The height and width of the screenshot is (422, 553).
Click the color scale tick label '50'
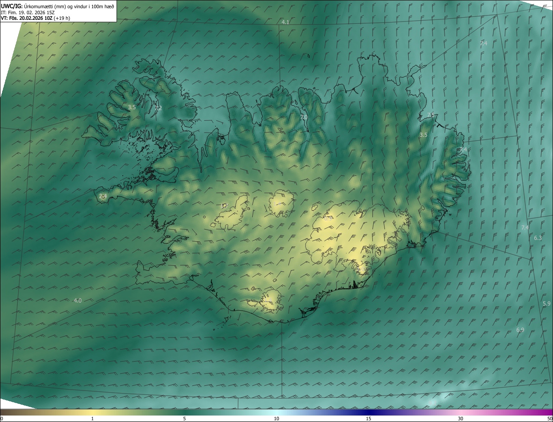[x=550, y=419]
